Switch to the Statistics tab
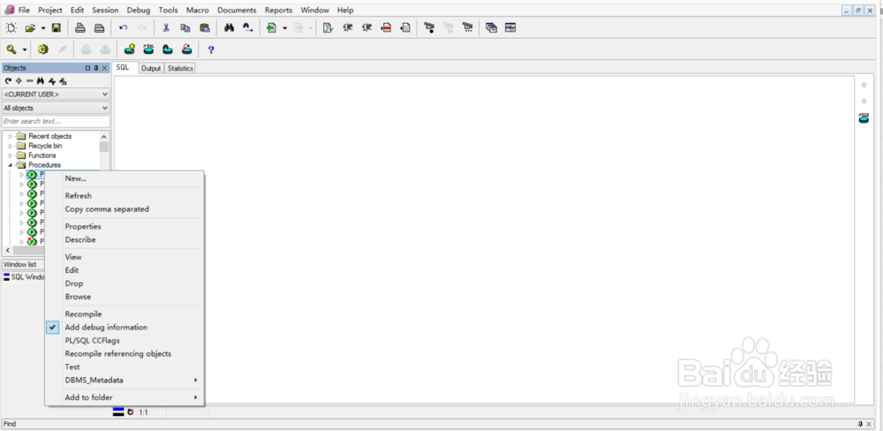The image size is (883, 431). point(180,68)
